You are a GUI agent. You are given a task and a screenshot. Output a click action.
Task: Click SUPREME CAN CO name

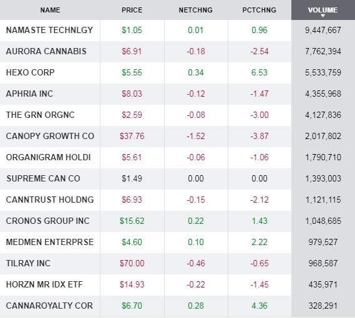pyautogui.click(x=43, y=178)
